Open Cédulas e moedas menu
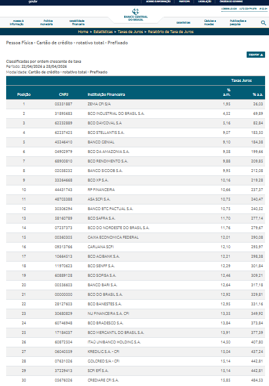269x386 pixels. point(210,22)
